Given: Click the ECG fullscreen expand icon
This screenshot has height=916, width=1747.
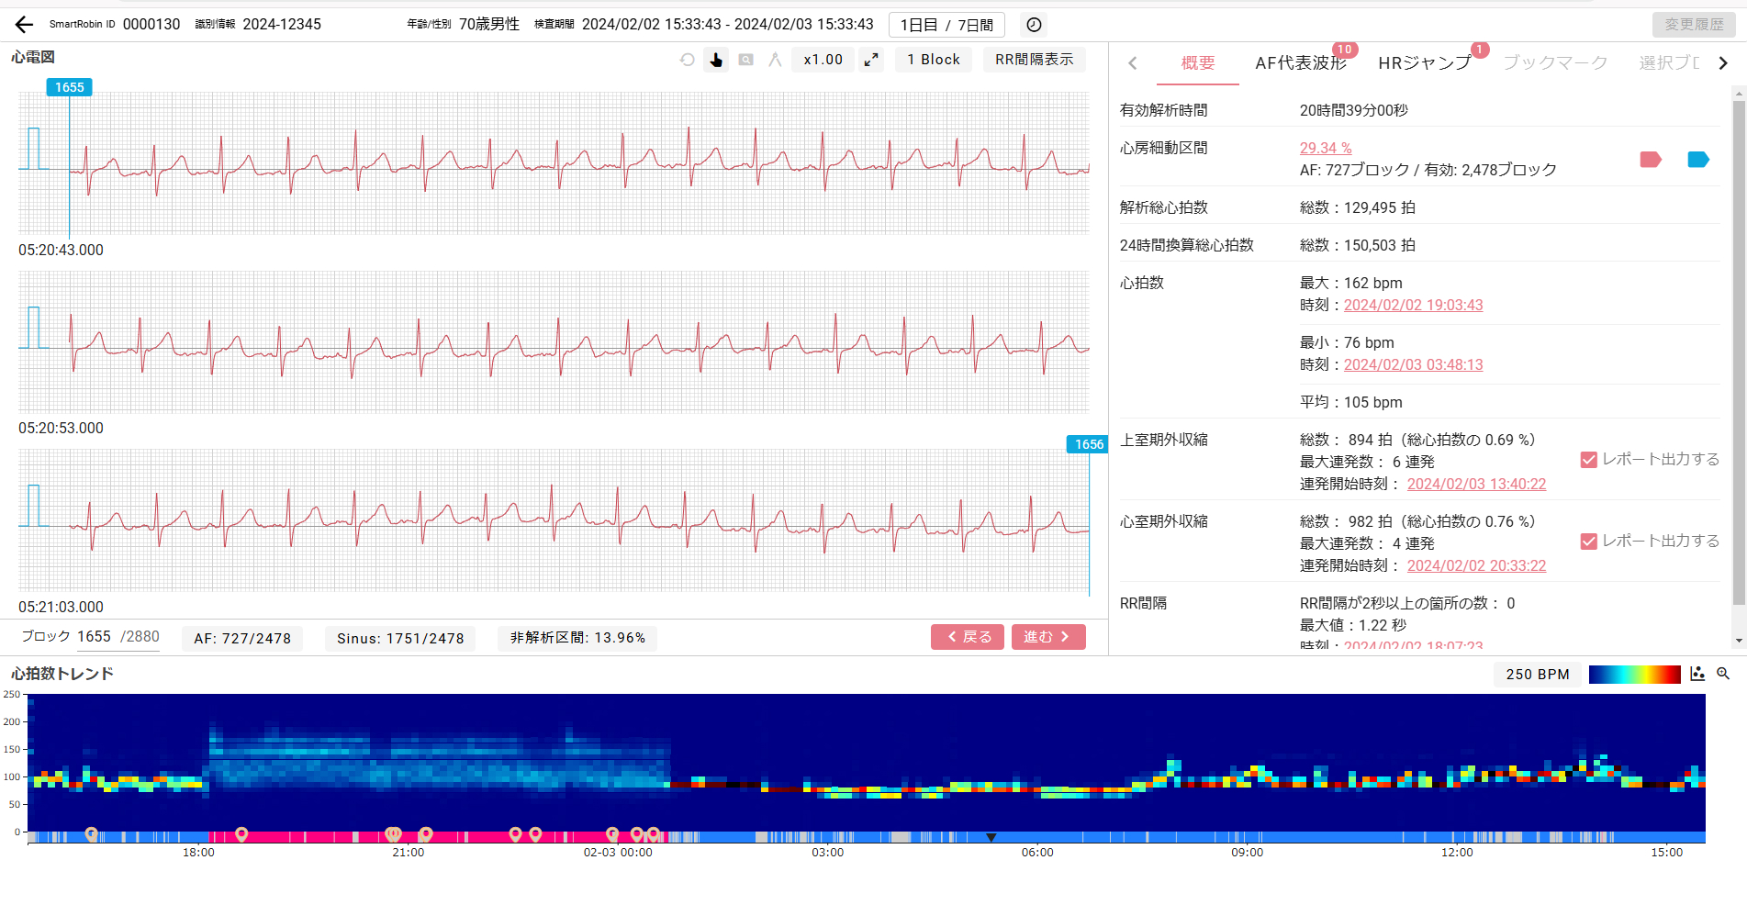Looking at the screenshot, I should point(871,60).
